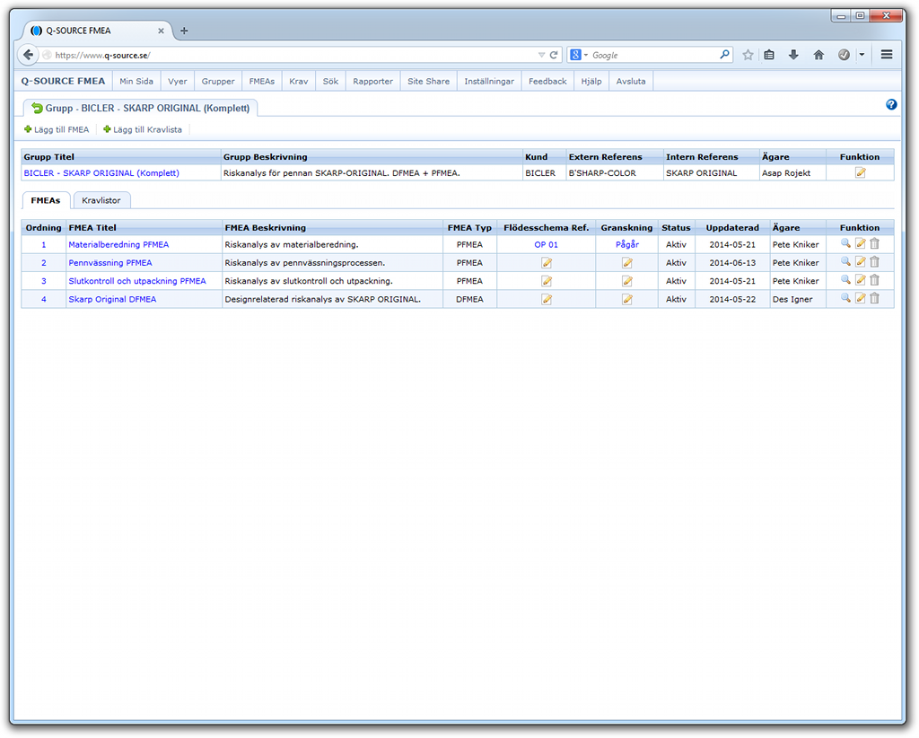
Task: Open new browser tab plus button
Action: [184, 31]
